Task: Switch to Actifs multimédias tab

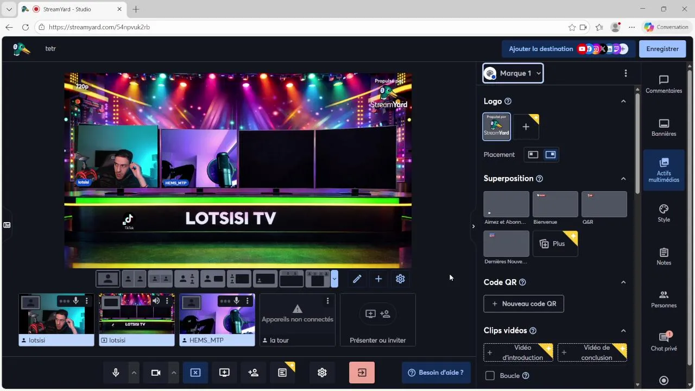Action: tap(664, 170)
